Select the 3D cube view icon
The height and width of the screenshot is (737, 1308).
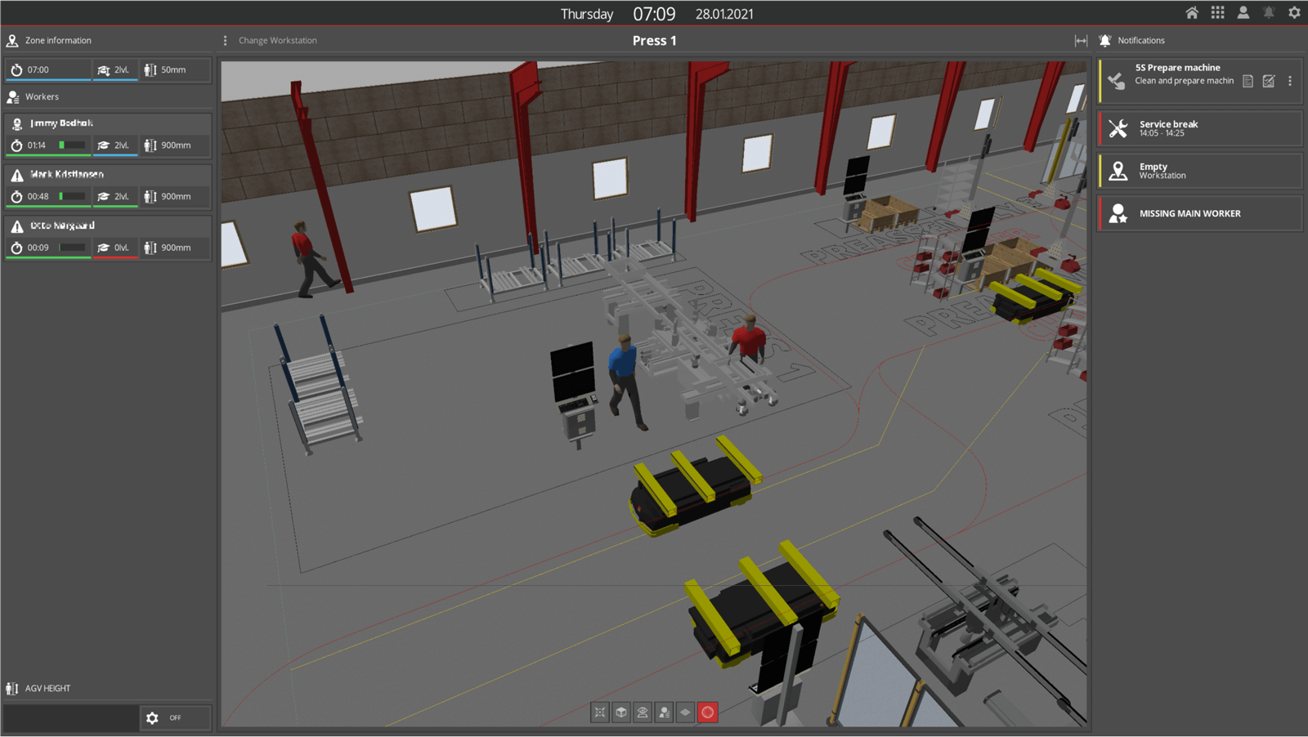(x=621, y=712)
